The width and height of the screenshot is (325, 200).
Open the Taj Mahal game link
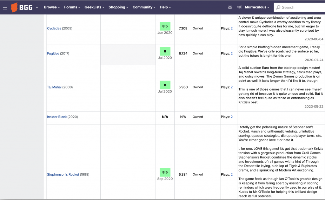pos(54,87)
